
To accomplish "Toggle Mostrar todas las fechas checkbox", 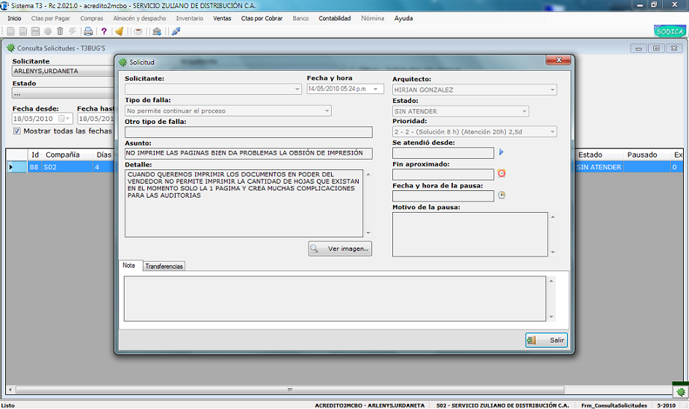I will pos(16,131).
